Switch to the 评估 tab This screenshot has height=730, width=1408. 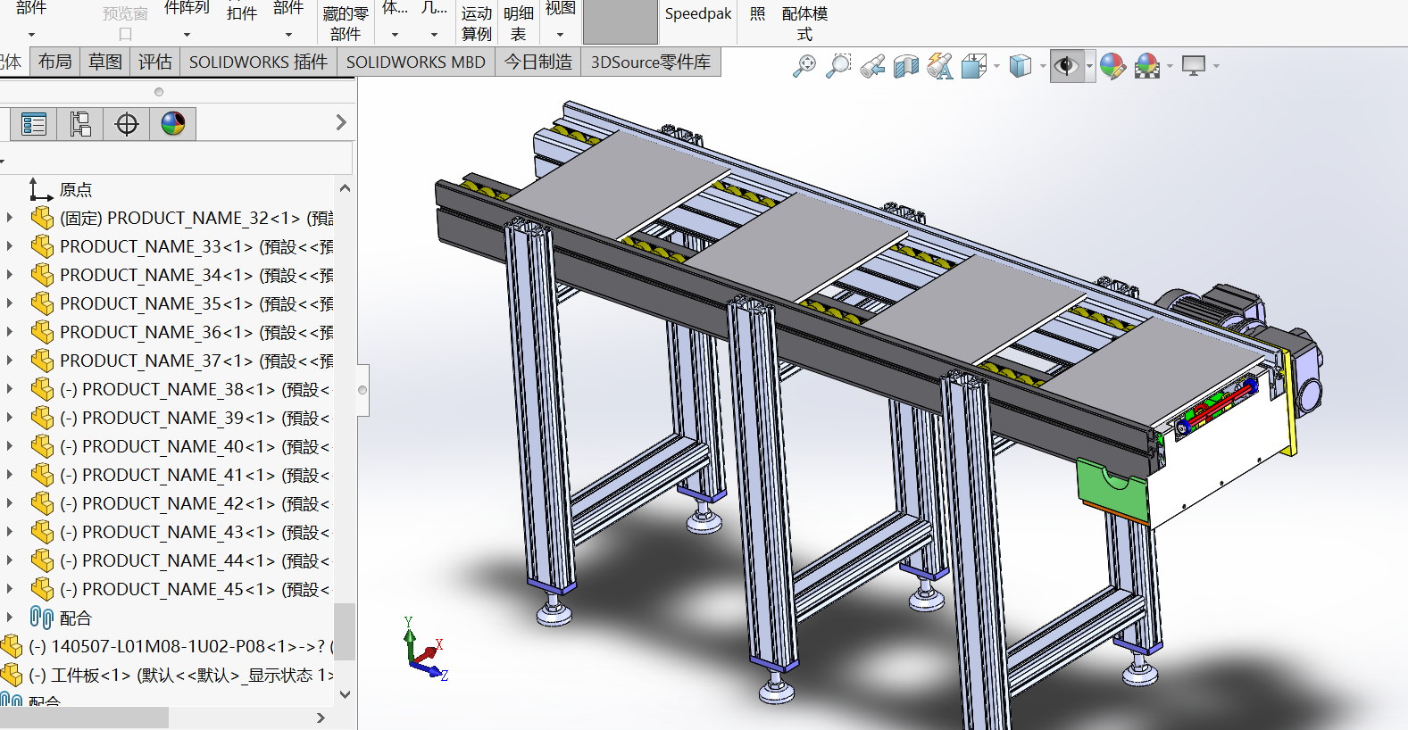click(155, 62)
